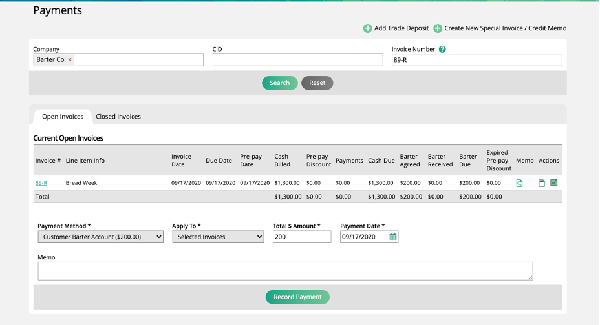Open the Payment Date calendar picker
600x325 pixels.
(x=392, y=237)
